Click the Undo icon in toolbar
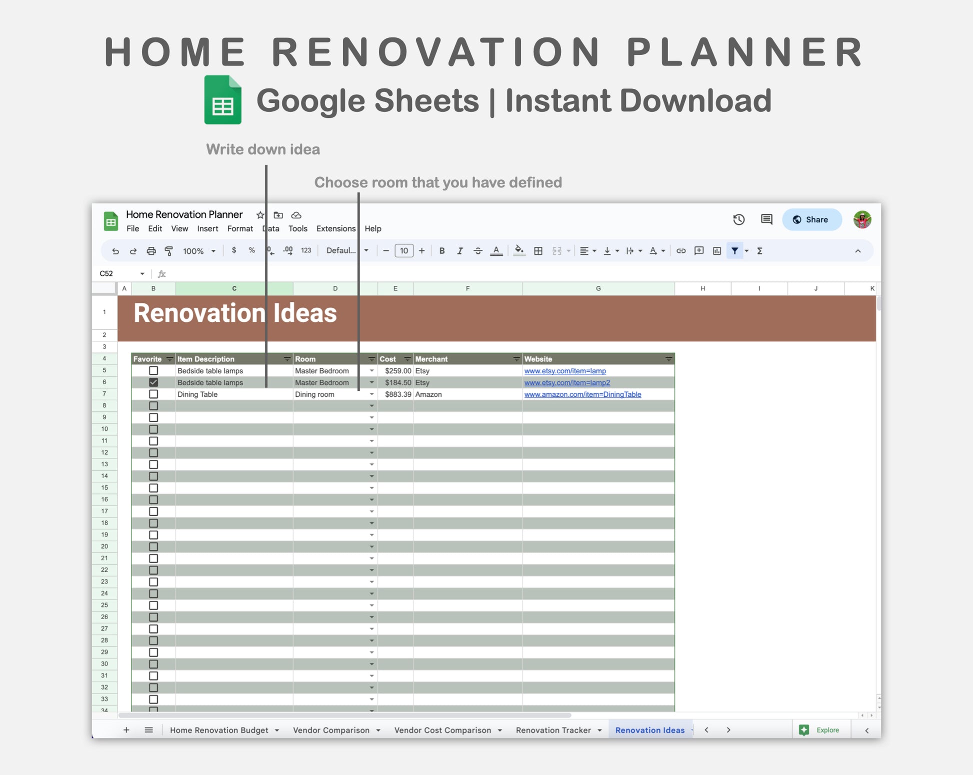Viewport: 973px width, 775px height. (115, 251)
